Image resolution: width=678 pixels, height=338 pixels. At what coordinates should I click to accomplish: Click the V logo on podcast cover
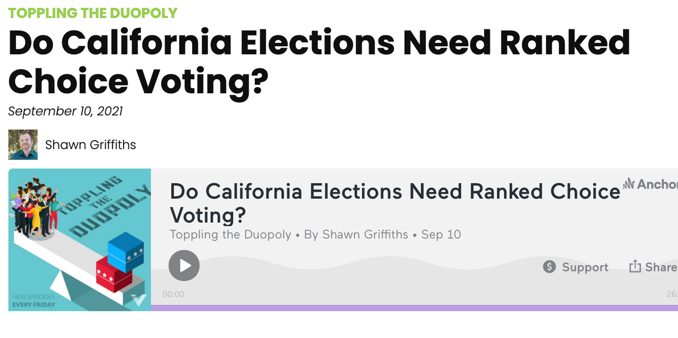[138, 300]
